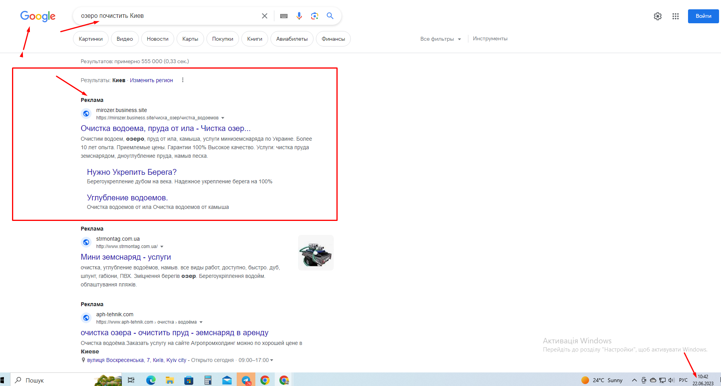
Task: Open Google quick settings gear
Action: click(x=658, y=16)
